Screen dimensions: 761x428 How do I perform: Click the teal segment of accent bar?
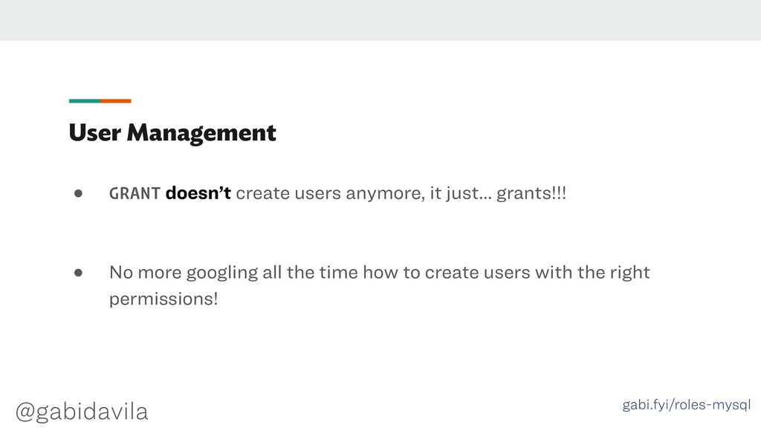tap(85, 101)
